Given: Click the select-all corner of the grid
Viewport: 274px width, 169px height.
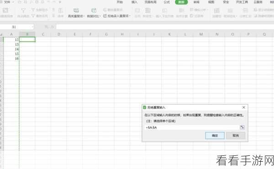Looking at the screenshot, I should (1, 34).
